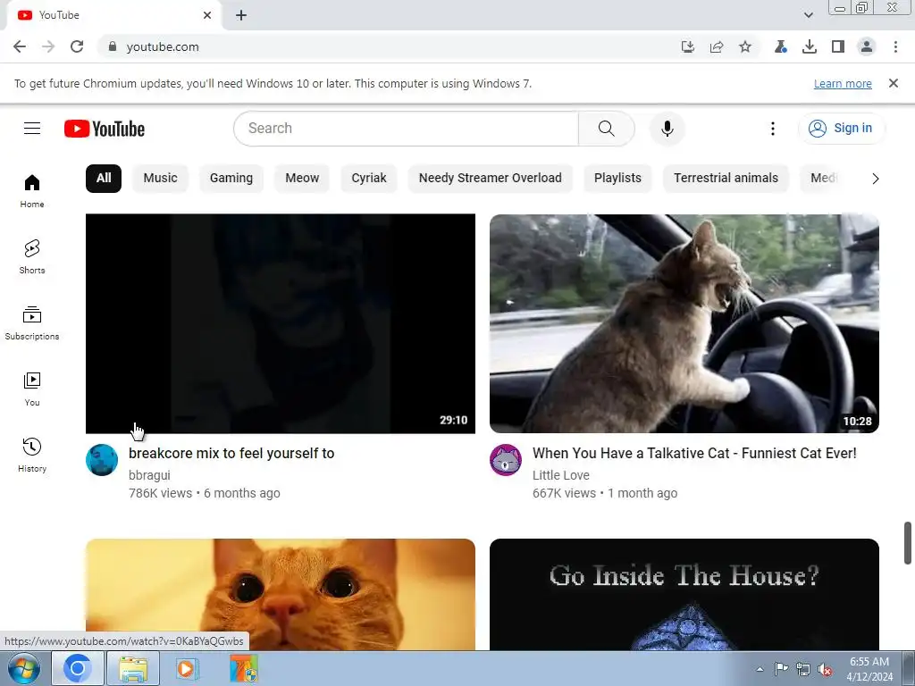Open the Action Center flag icon
Viewport: 915px width, 686px height.
tap(781, 669)
